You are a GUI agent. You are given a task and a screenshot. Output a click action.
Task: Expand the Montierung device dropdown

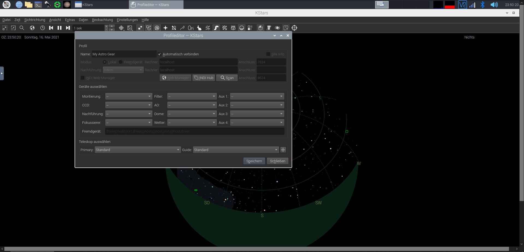click(129, 96)
